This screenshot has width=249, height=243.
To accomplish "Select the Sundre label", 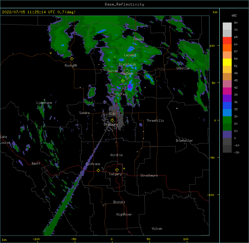I will click(84, 113).
